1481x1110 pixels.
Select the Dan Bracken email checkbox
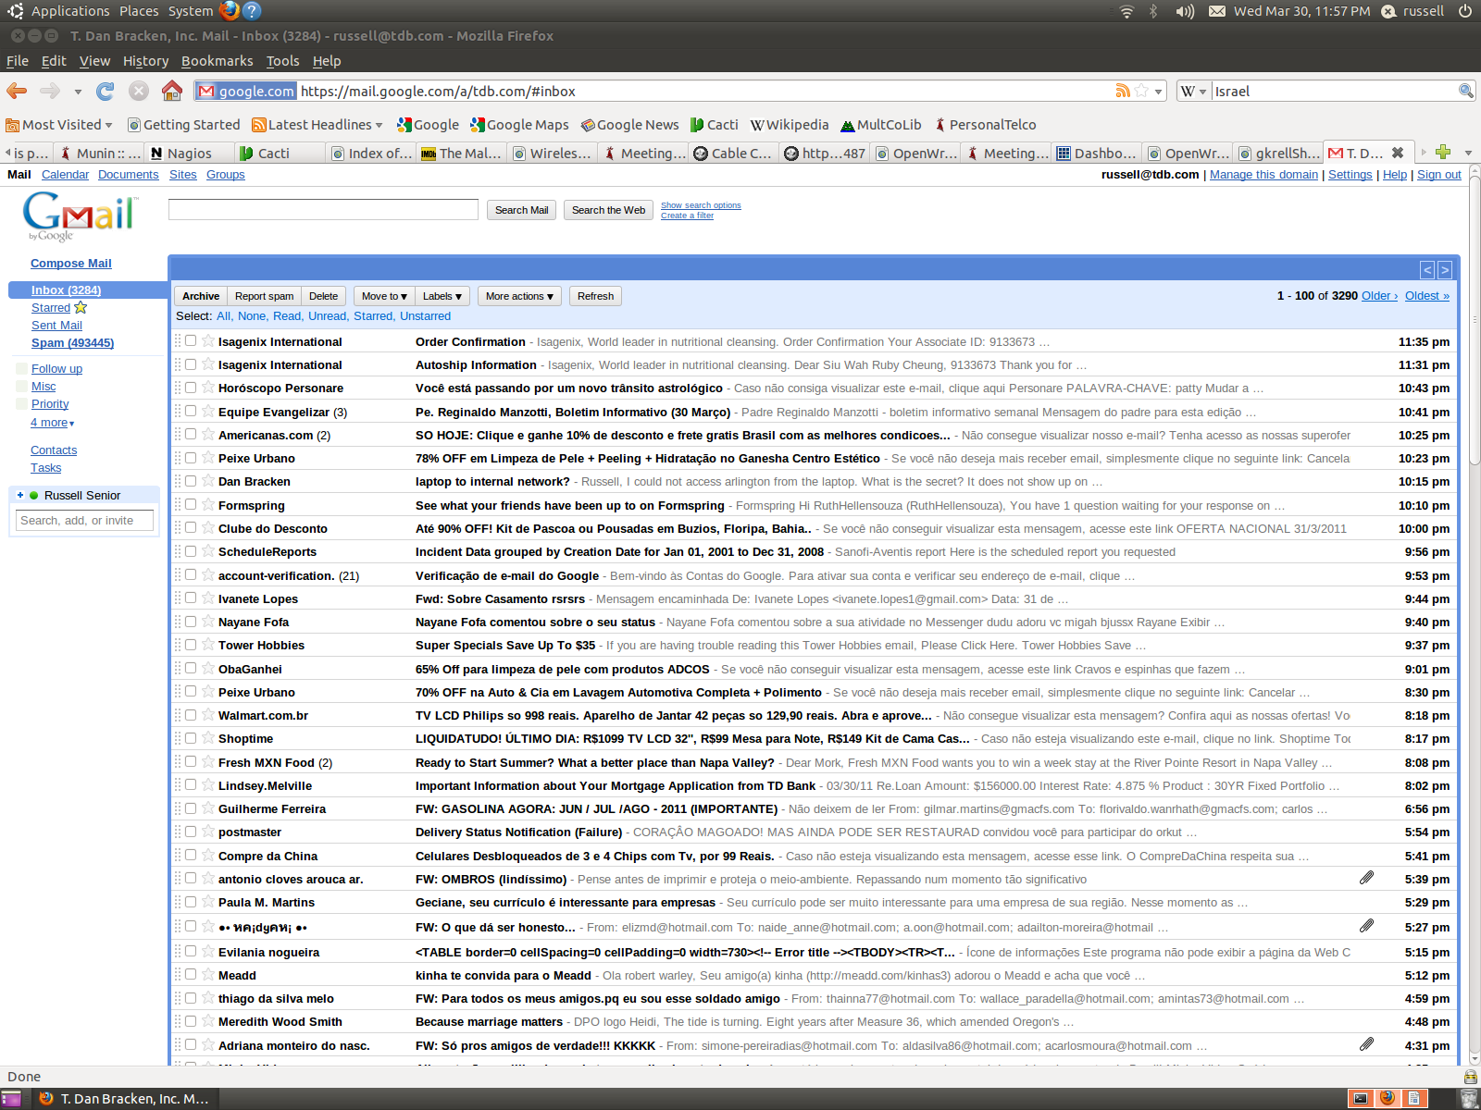point(191,481)
